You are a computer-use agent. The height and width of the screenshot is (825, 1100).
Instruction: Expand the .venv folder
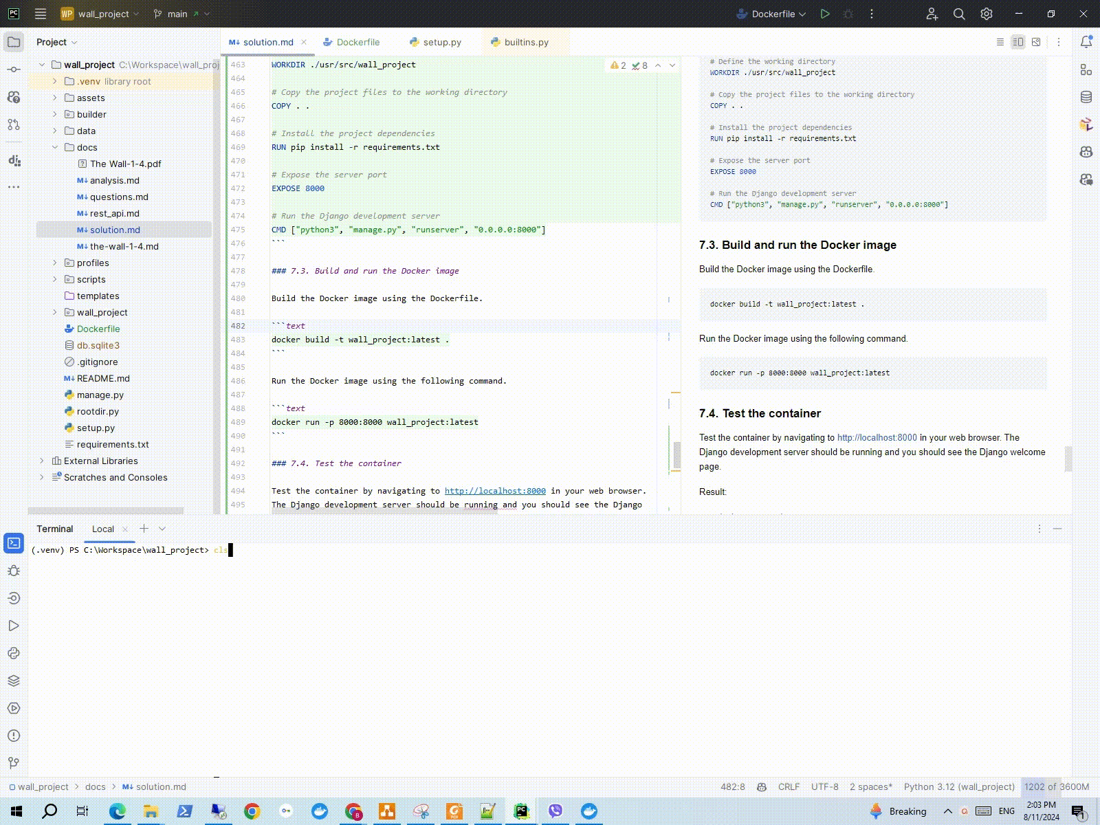click(55, 81)
